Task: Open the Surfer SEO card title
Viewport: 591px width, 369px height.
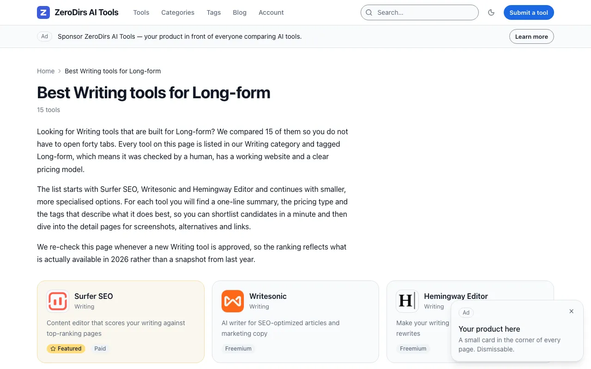Action: tap(94, 296)
